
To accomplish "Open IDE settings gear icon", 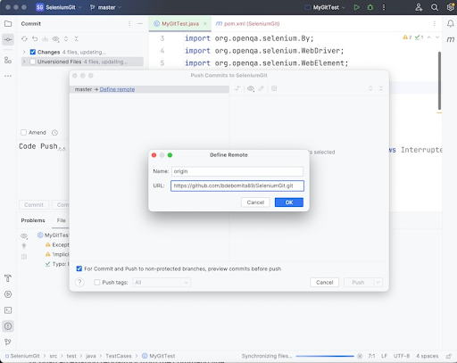I will [x=451, y=7].
